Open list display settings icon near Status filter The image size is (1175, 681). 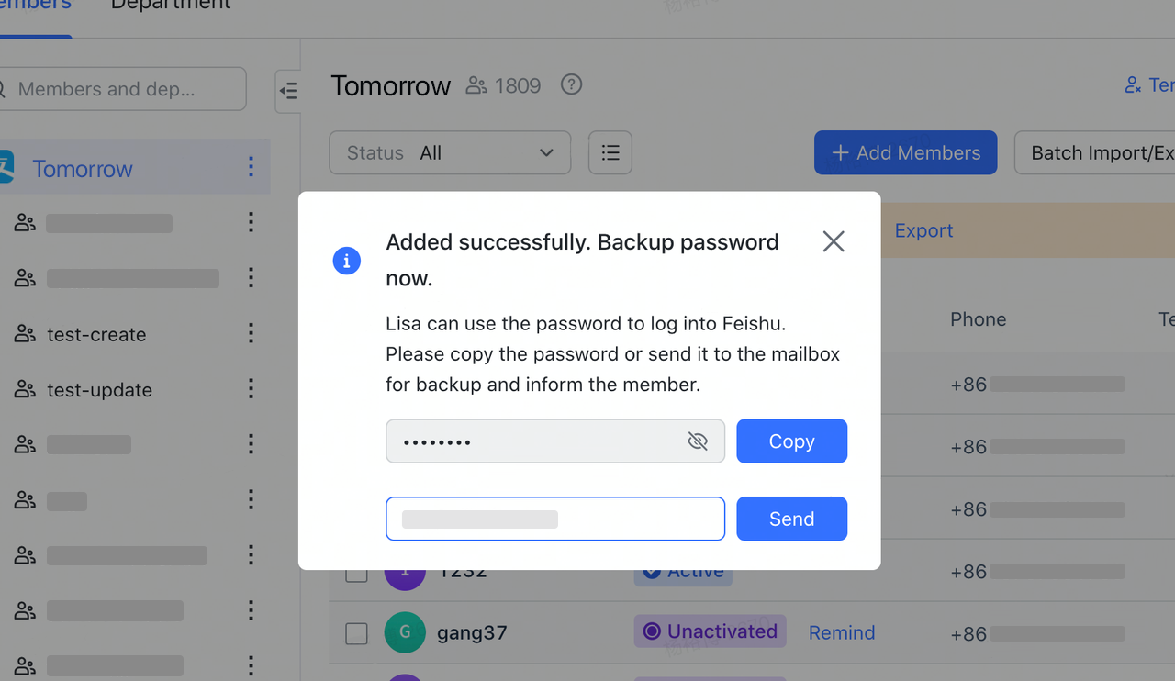click(610, 152)
